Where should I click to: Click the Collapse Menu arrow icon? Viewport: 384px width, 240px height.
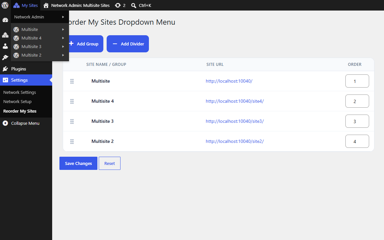point(5,123)
